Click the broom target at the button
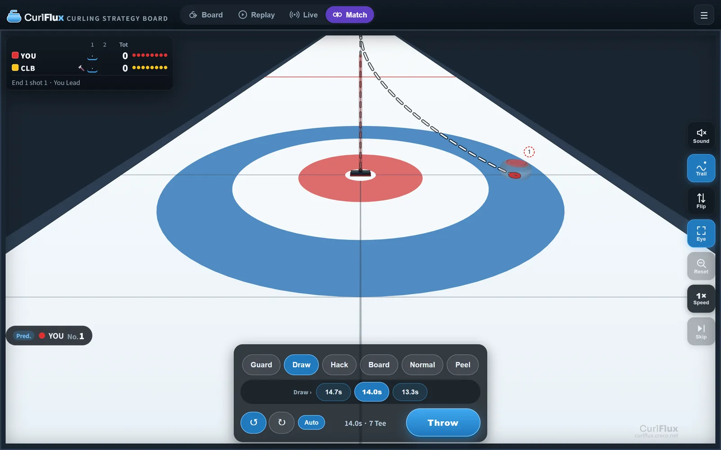 360,173
